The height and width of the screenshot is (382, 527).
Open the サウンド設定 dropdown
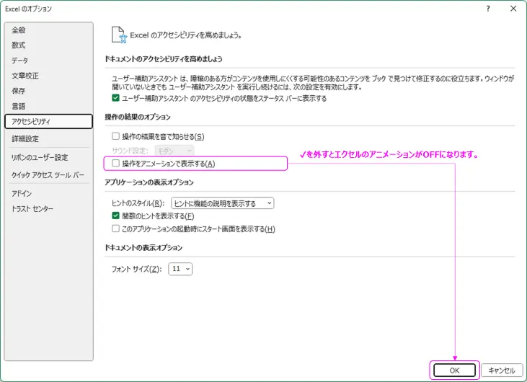tap(174, 151)
